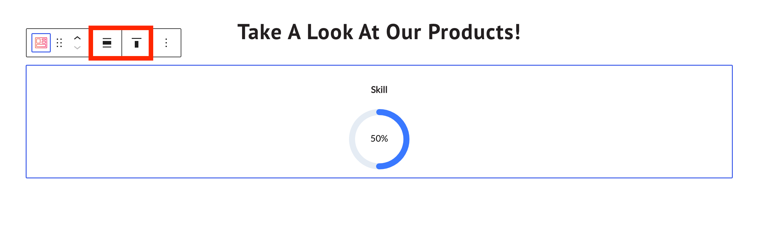Open the block alignment control
Viewport: 773px width, 229px height.
[107, 43]
